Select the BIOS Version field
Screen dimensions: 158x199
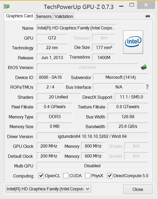pyautogui.click(x=87, y=67)
